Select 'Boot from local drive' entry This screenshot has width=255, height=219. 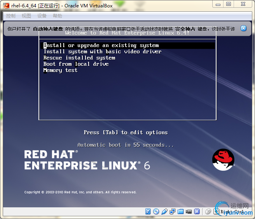pyautogui.click(x=76, y=64)
